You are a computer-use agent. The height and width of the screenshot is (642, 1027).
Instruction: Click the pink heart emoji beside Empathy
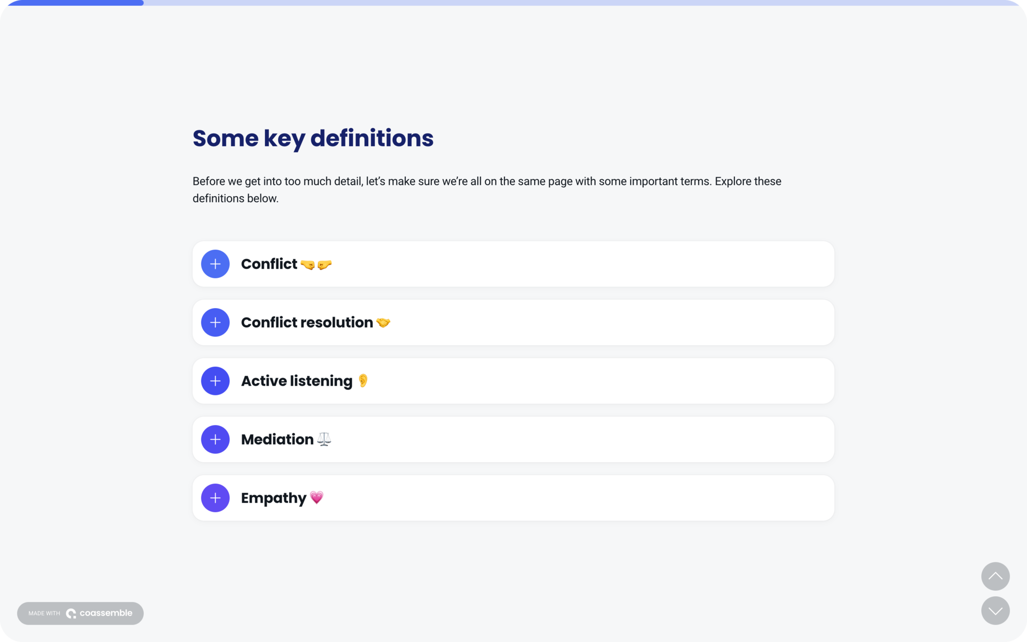[316, 497]
